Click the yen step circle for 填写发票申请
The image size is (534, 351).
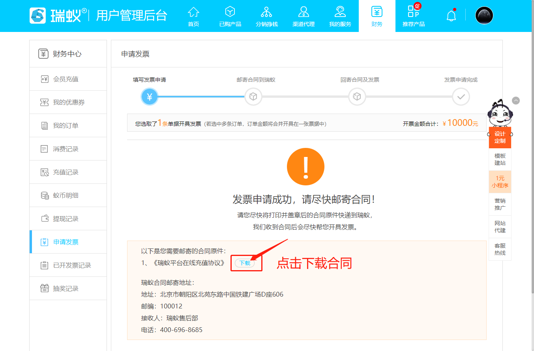(x=150, y=97)
